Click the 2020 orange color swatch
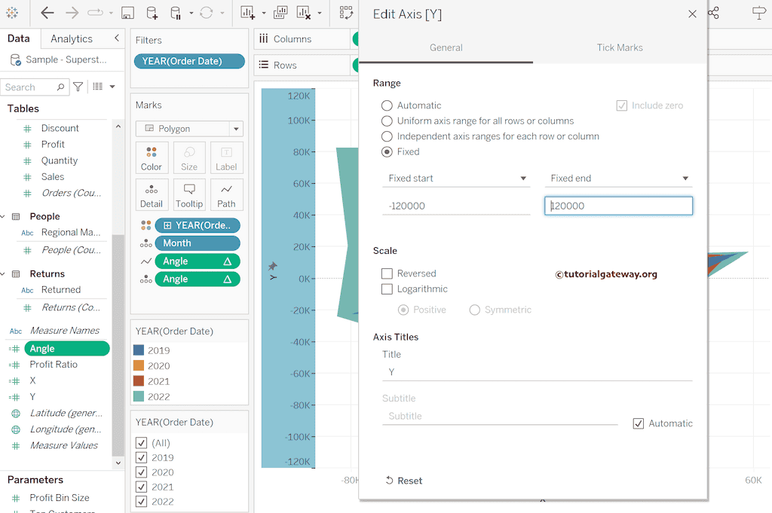772x513 pixels. [139, 365]
